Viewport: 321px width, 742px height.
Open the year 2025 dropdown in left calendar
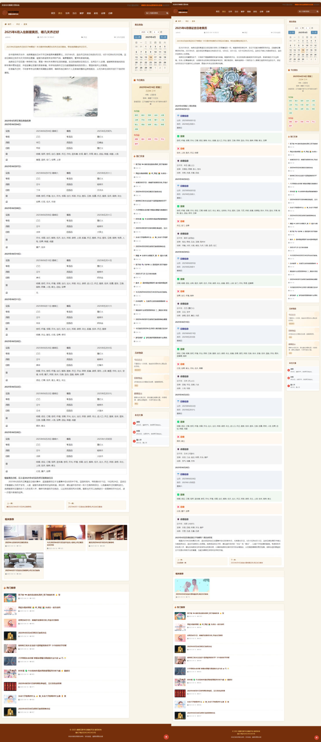[x=144, y=32]
